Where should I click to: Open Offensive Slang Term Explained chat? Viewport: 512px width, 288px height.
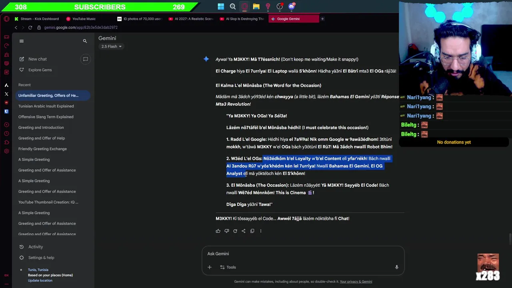point(53,117)
